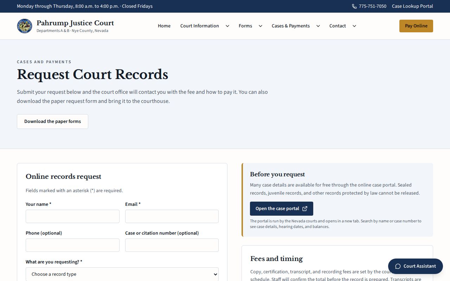Click the external link icon on Open the case portal
The image size is (450, 281).
[305, 209]
